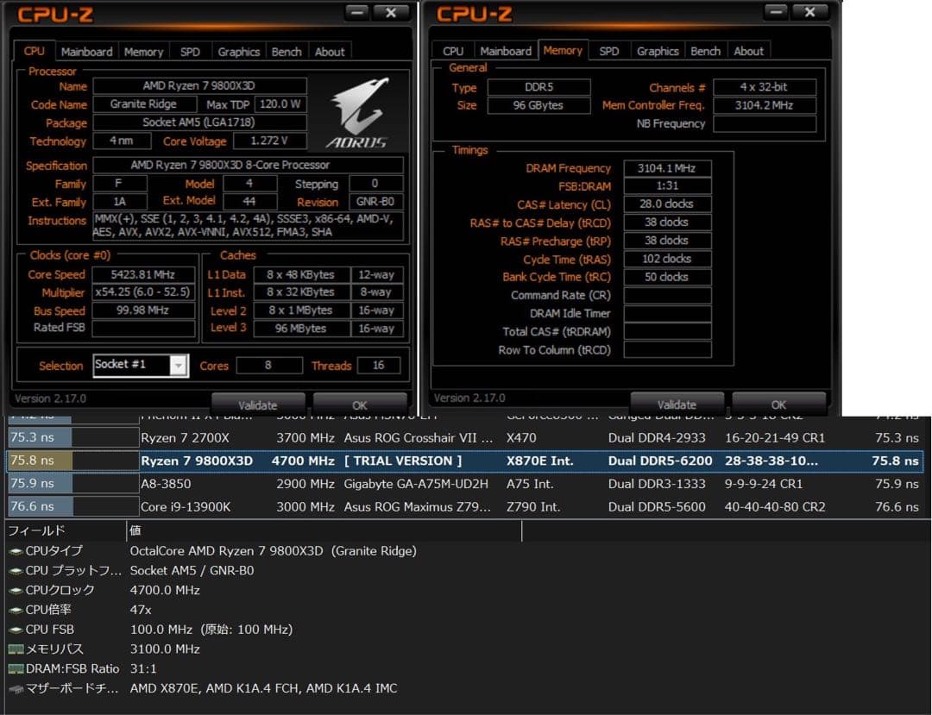Click the Validate button in left window

point(259,405)
